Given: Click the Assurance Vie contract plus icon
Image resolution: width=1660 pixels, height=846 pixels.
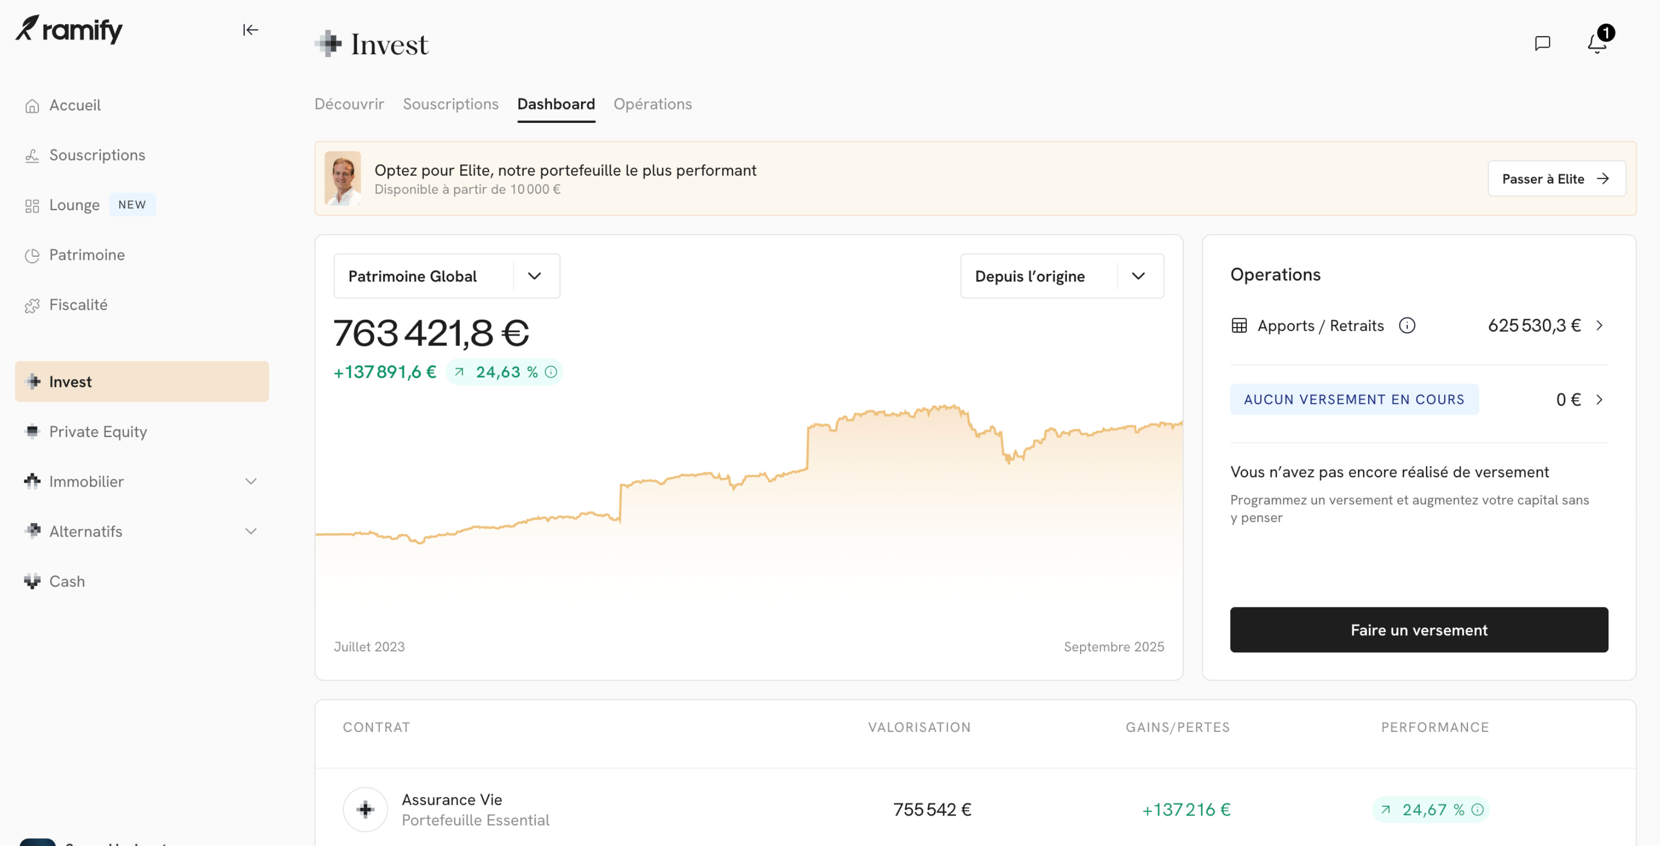Looking at the screenshot, I should pyautogui.click(x=365, y=809).
